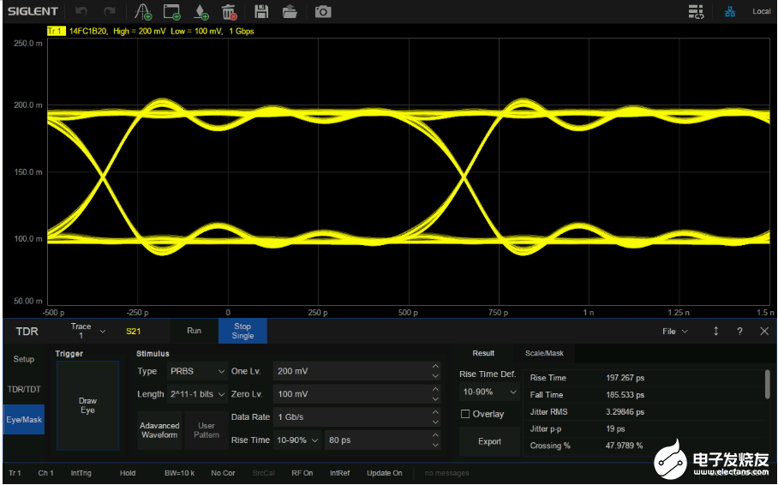Screen dimensions: 778x485
Task: Select the Rise Time 197.267 ps result
Action: [x=644, y=378]
